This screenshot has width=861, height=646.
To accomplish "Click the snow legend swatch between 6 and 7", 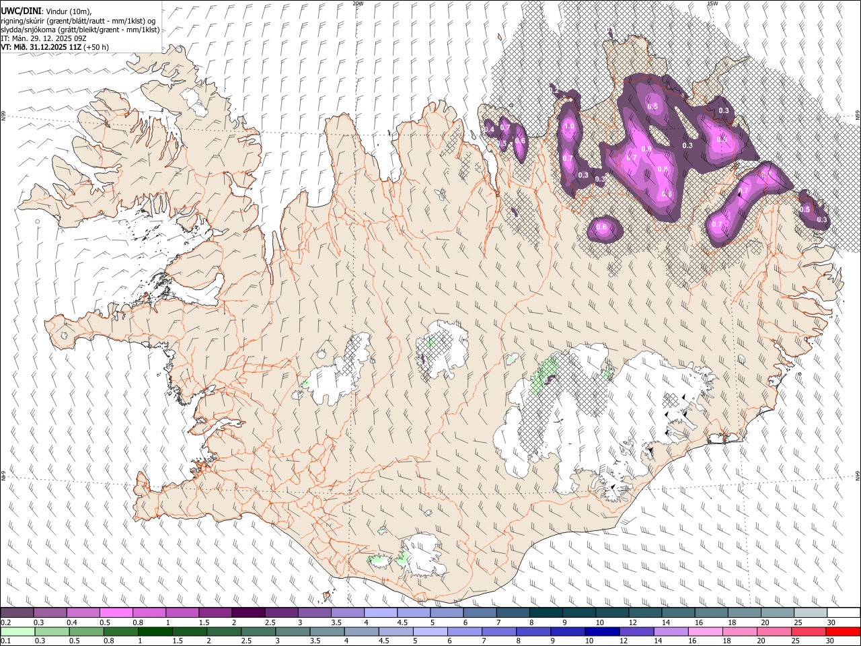I will 480,612.
